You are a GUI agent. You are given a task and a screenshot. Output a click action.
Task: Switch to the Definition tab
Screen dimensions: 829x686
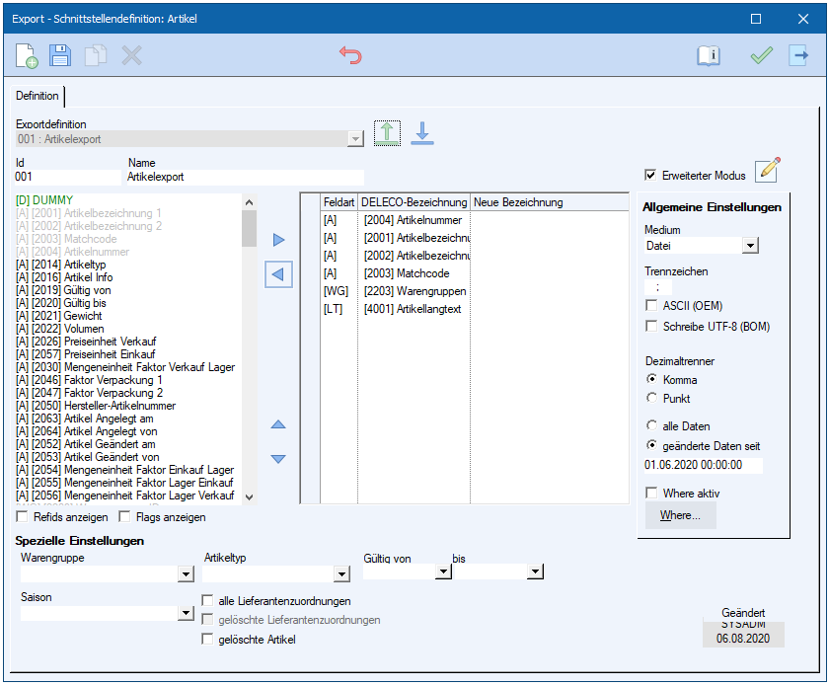click(38, 96)
